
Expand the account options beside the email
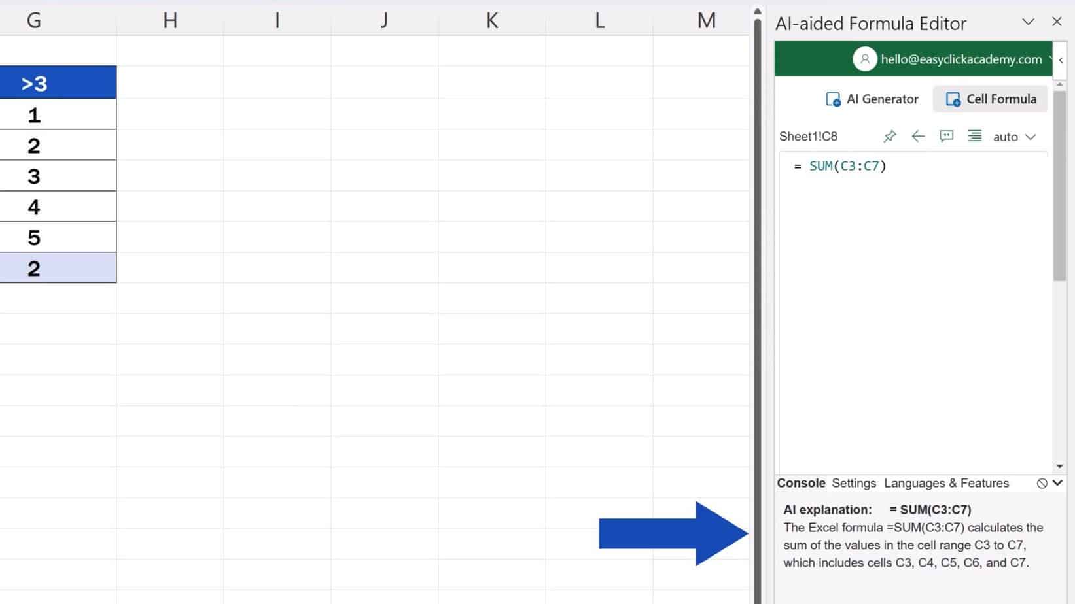(x=1050, y=59)
